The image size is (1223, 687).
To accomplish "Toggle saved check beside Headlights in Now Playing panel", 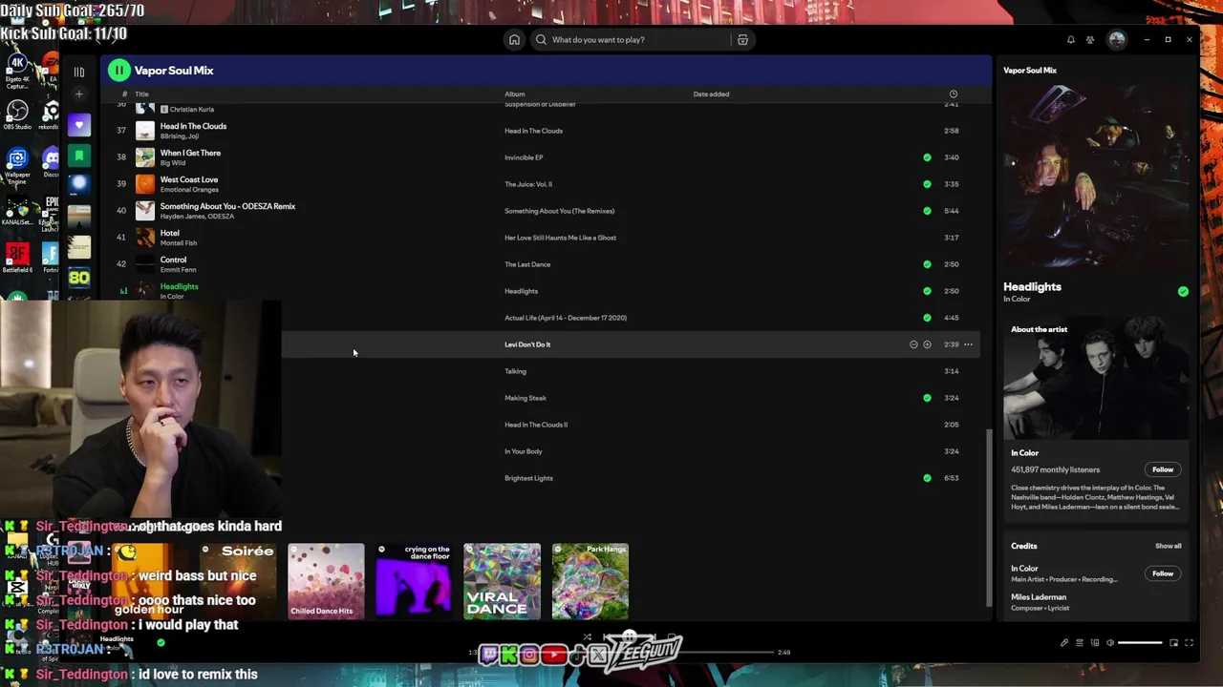I will (x=1183, y=291).
